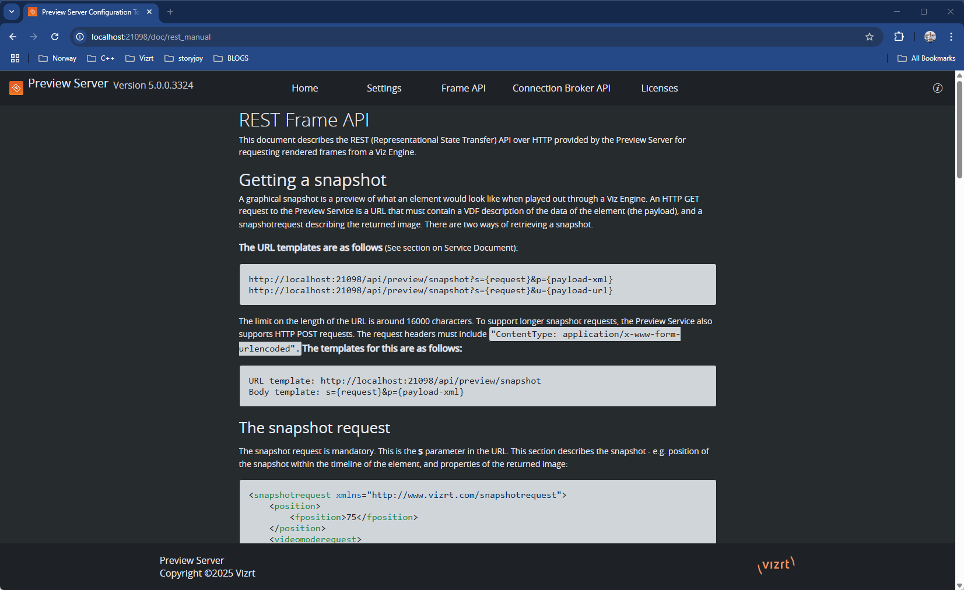The height and width of the screenshot is (590, 964).
Task: Open the apps grid in bookmarks bar
Action: (x=15, y=58)
